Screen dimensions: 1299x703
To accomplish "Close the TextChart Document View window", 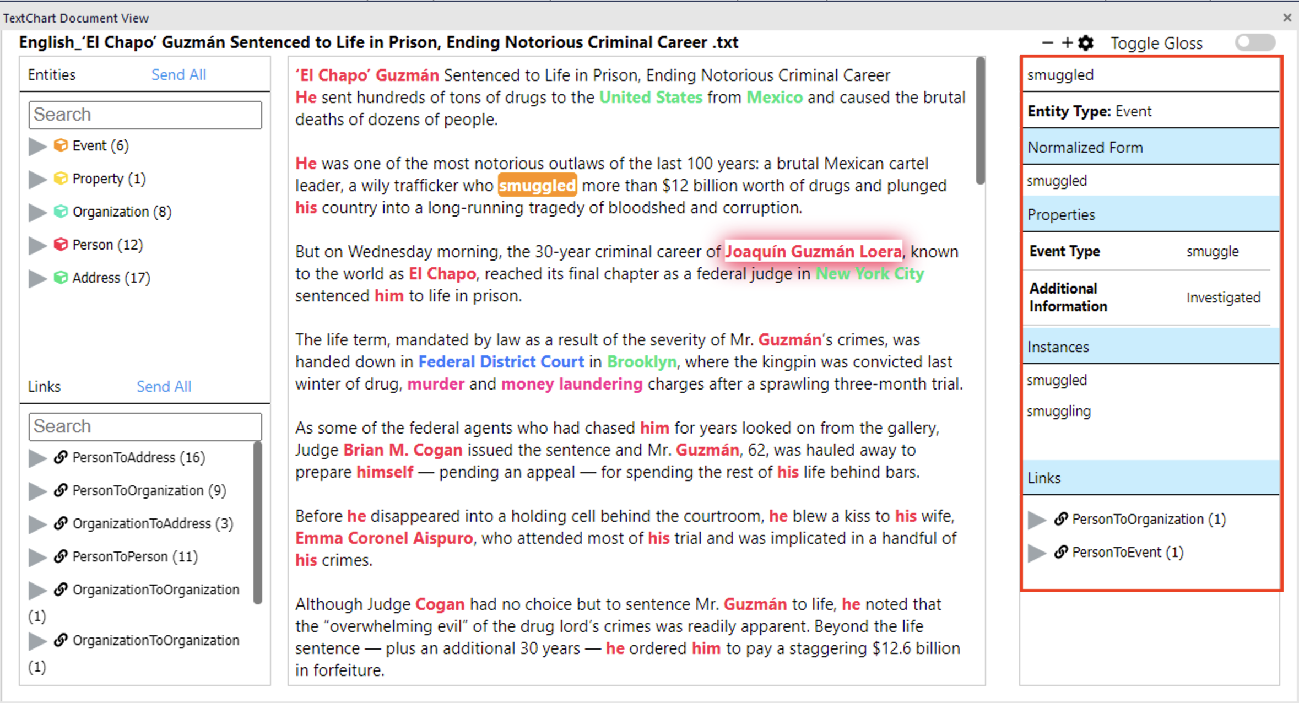I will 1287,18.
